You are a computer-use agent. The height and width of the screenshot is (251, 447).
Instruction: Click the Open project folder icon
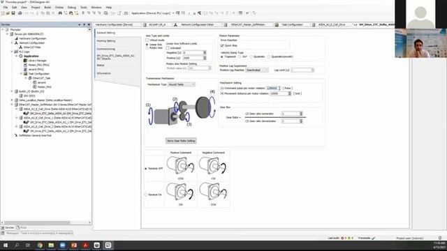[x=8, y=13]
